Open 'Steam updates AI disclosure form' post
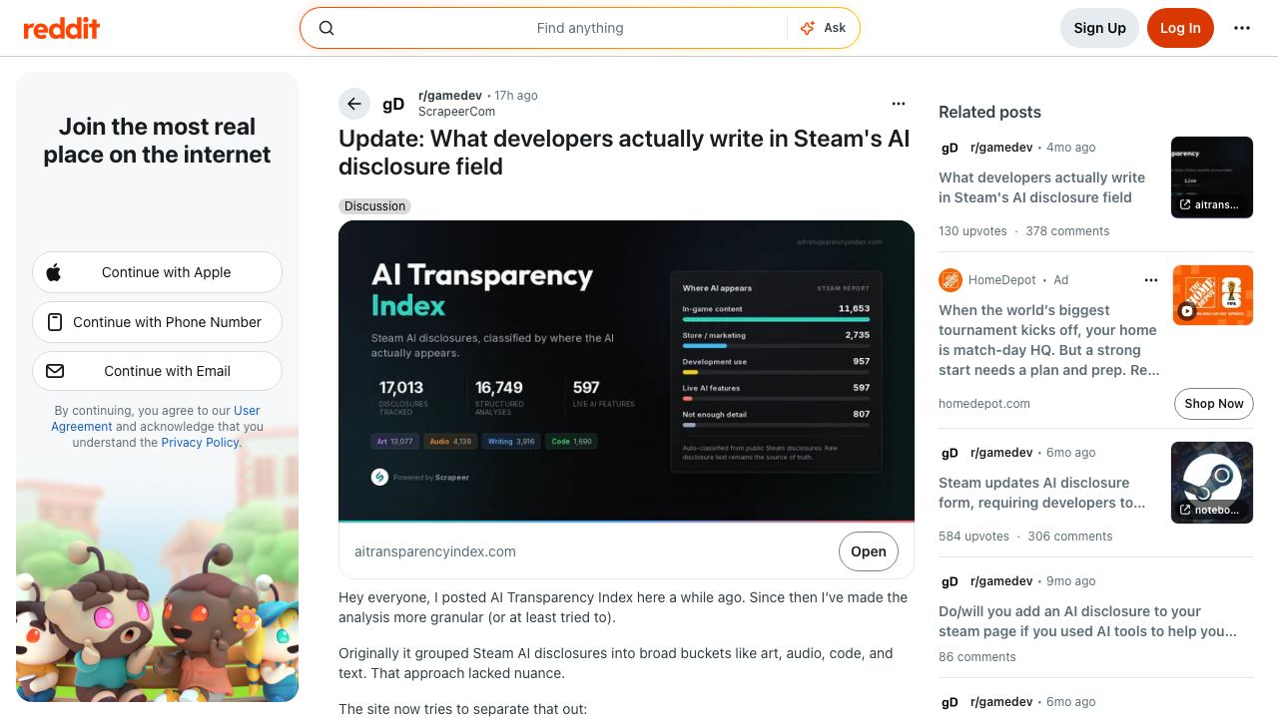Image resolution: width=1278 pixels, height=718 pixels. (1041, 493)
